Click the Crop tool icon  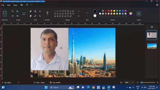[x=12, y=11]
